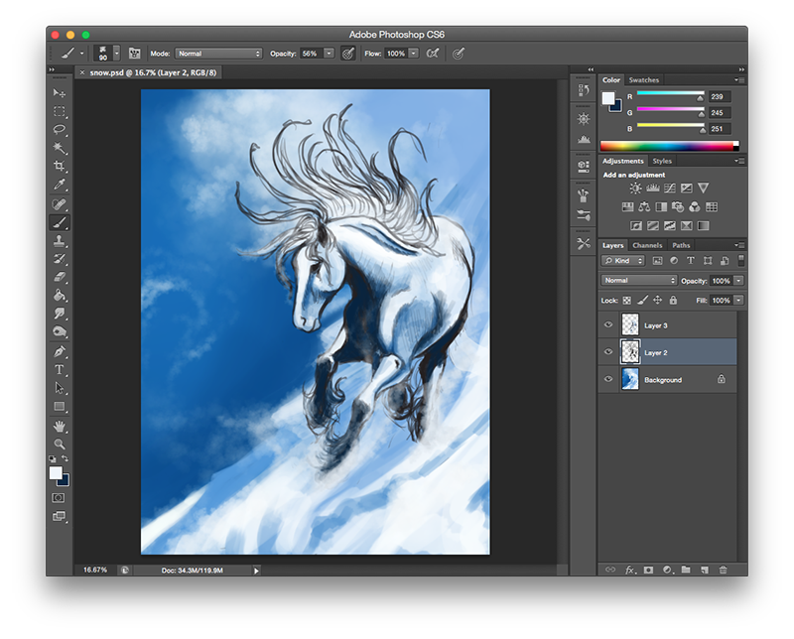This screenshot has width=794, height=639.
Task: Select the Path Selection tool
Action: (60, 388)
